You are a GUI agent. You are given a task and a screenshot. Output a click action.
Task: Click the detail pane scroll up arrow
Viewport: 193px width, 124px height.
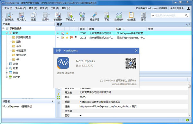pyautogui.click(x=189, y=83)
